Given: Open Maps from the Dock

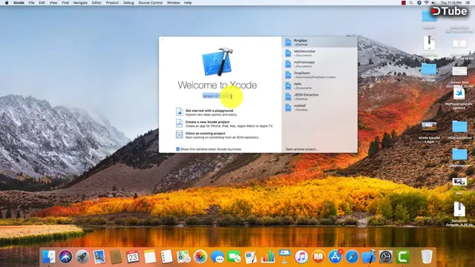Looking at the screenshot, I should [x=183, y=257].
